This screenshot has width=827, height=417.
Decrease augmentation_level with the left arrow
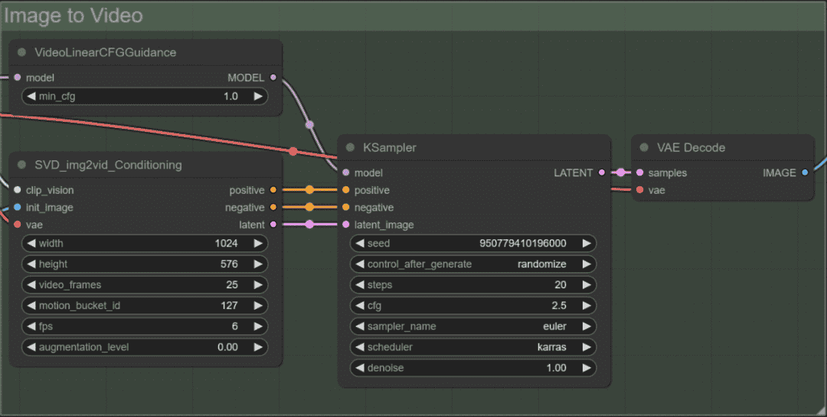tap(31, 346)
